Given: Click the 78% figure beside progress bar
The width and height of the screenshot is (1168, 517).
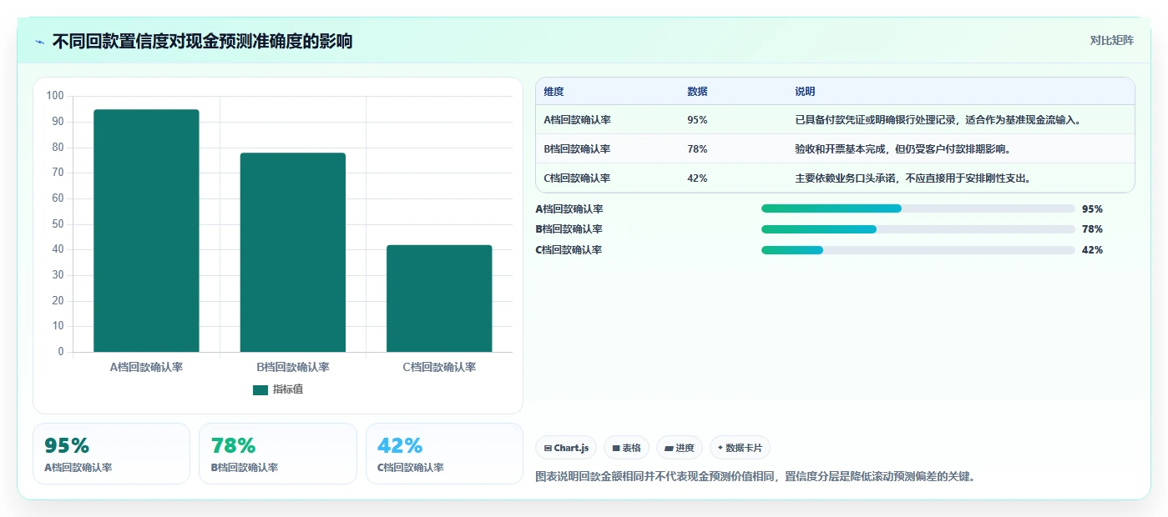Looking at the screenshot, I should 1092,229.
